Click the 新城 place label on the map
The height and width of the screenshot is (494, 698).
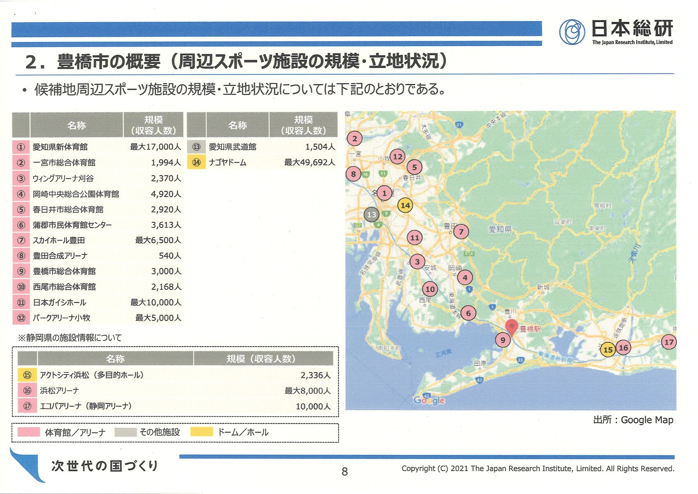tap(543, 287)
